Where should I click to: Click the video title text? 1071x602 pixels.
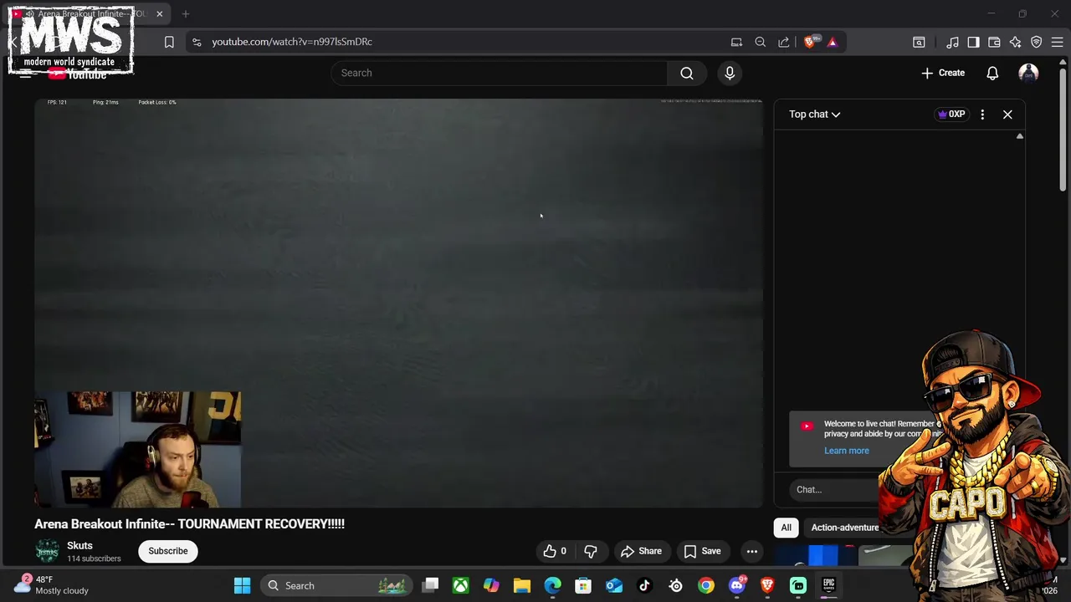click(x=189, y=524)
